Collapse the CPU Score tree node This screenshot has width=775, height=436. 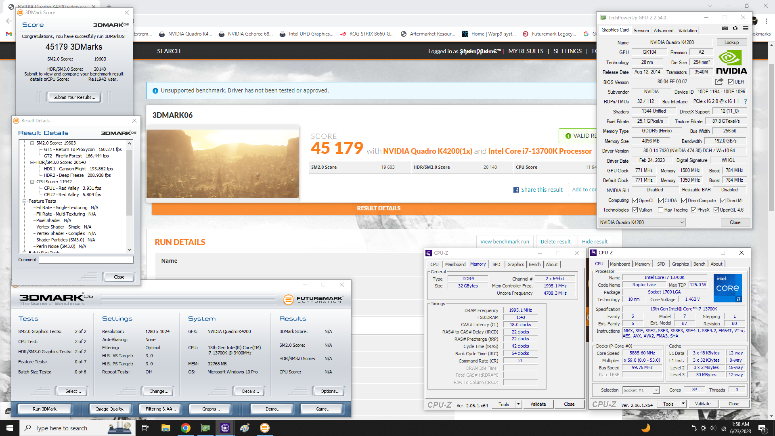point(32,182)
